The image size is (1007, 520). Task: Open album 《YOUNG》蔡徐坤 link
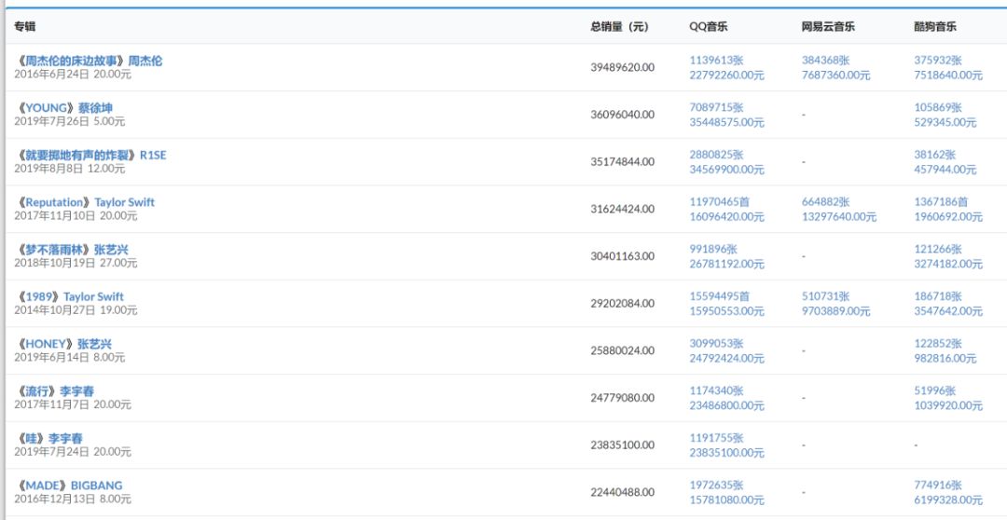[63, 108]
